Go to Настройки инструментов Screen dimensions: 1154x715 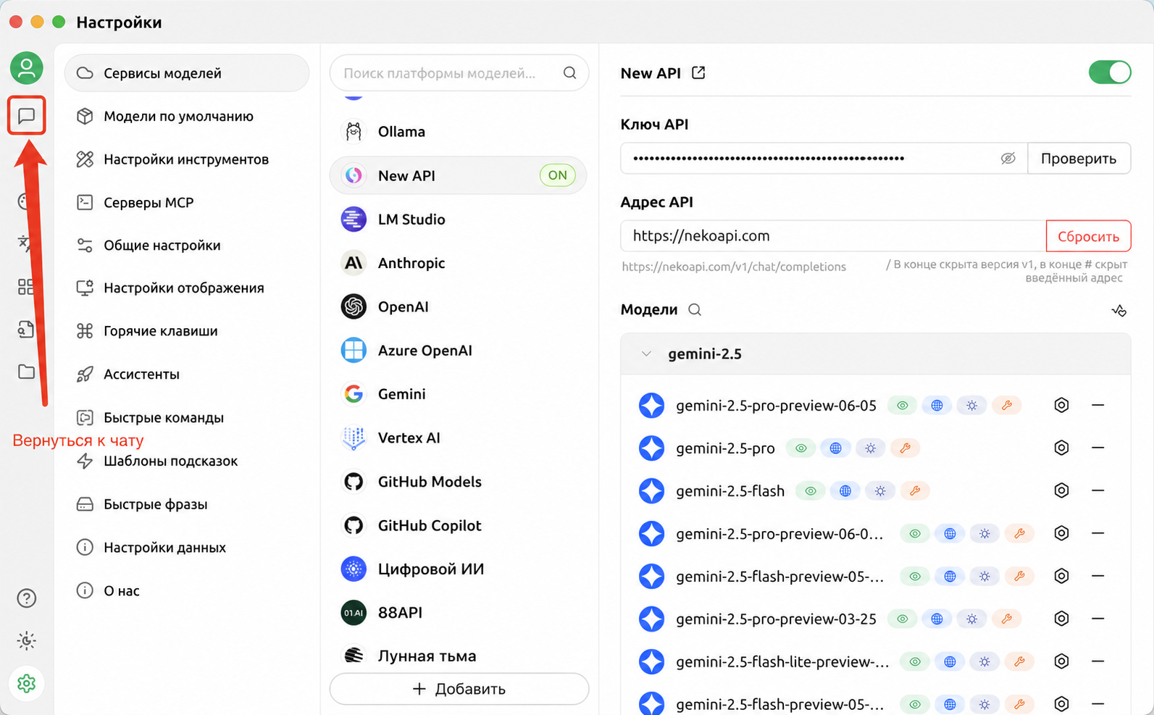[x=187, y=159]
